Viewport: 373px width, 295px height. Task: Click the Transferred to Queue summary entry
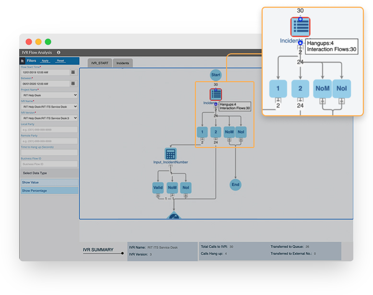290,246
